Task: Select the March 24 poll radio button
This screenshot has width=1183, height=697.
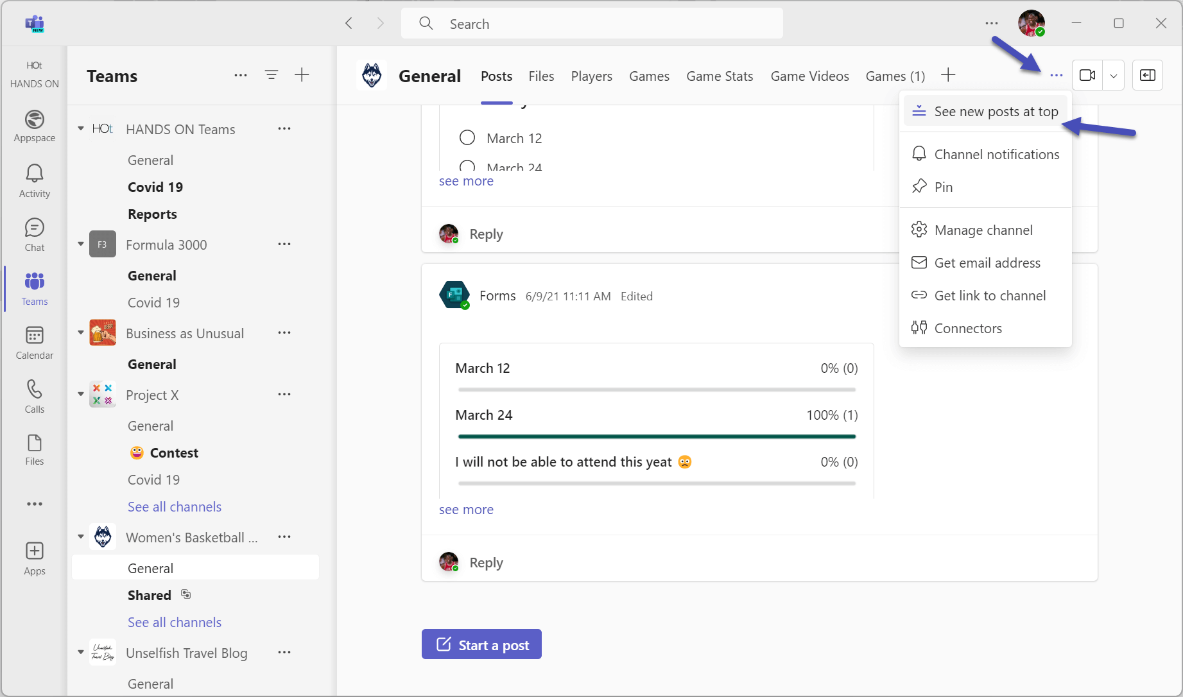Action: coord(467,166)
